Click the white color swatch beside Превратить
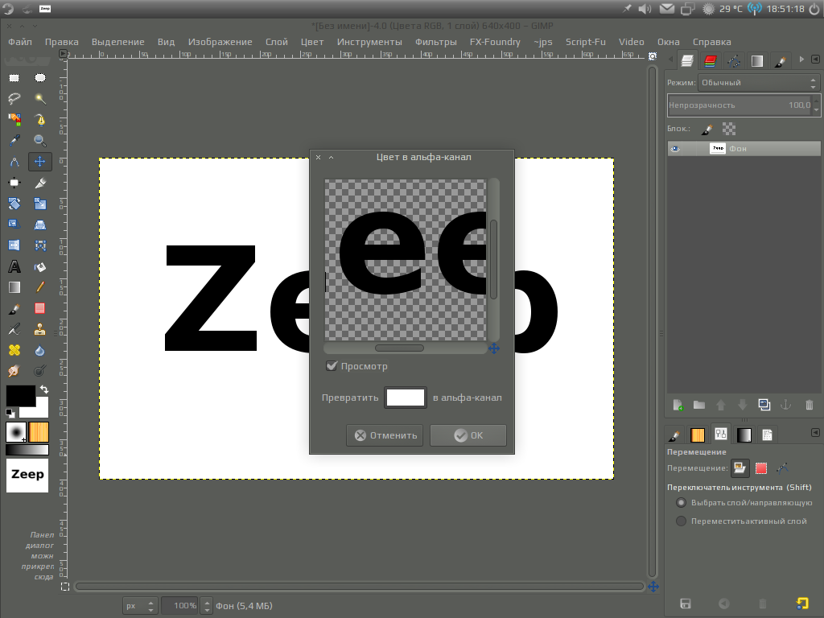 pos(406,398)
